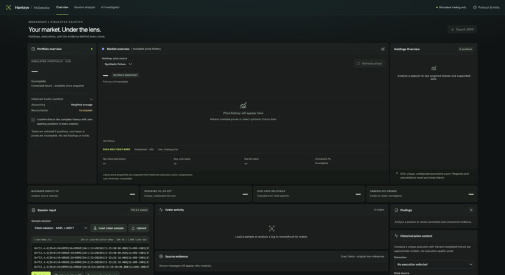This screenshot has height=275, width=505.
Task: Click the Portfolio overview panel icon
Action: click(33, 49)
